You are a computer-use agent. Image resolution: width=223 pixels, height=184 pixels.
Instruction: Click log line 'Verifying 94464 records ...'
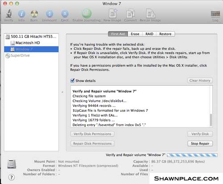pyautogui.click(x=94, y=106)
